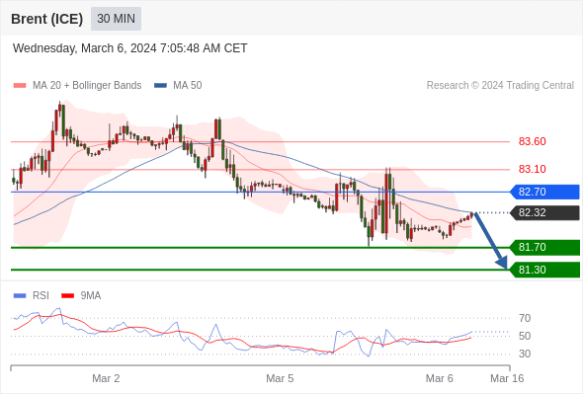Viewport: 583px width, 395px height.
Task: Click the 'Mar 16' date axis label
Action: pyautogui.click(x=507, y=378)
